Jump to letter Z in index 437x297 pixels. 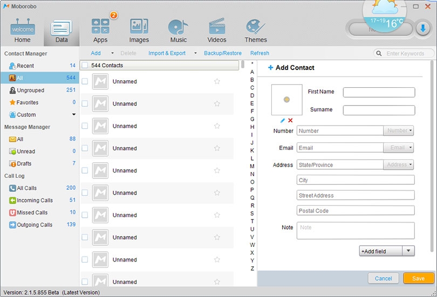click(252, 268)
